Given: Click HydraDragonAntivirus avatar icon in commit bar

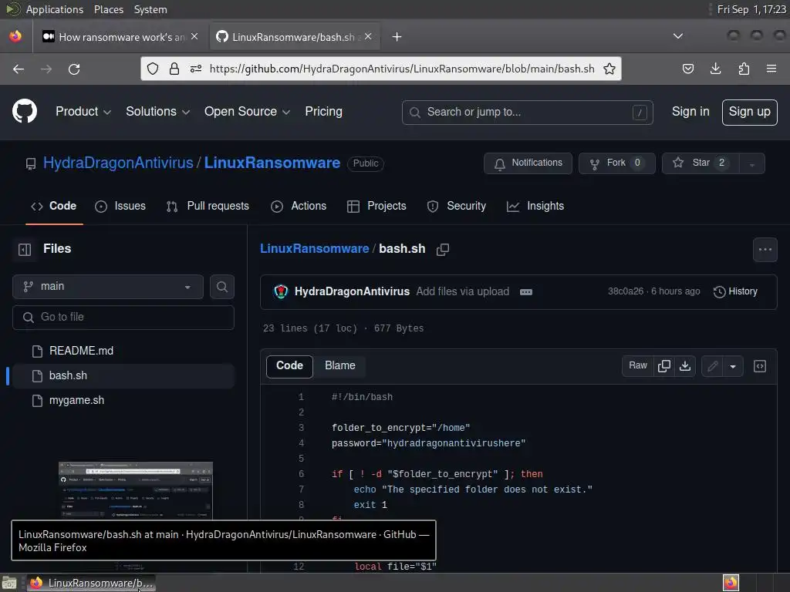Looking at the screenshot, I should pyautogui.click(x=281, y=291).
